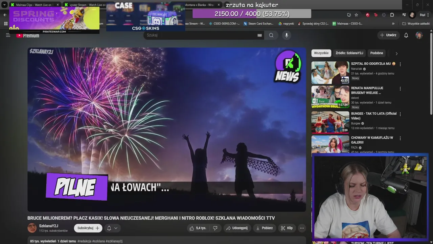Screen dimensions: 433x244
Task: Open options for SZPITAL BO ODGRYZŁA MU video
Action: click(400, 64)
